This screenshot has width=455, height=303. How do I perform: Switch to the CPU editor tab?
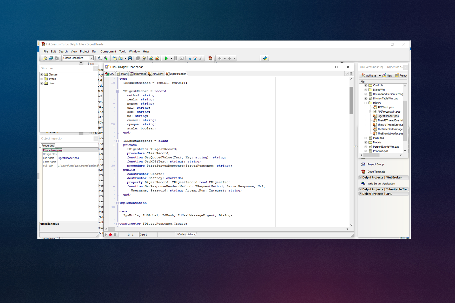[110, 74]
